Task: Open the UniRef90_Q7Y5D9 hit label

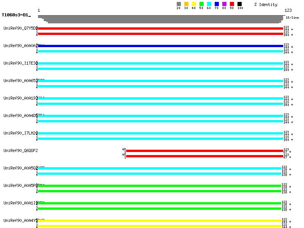Action: (x=21, y=28)
